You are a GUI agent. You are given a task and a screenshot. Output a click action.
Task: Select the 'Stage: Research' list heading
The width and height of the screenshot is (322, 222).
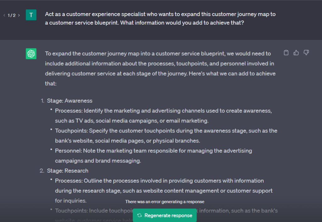[68, 171]
